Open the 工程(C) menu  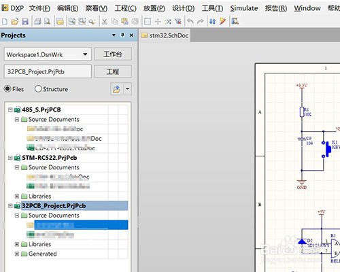click(125, 8)
